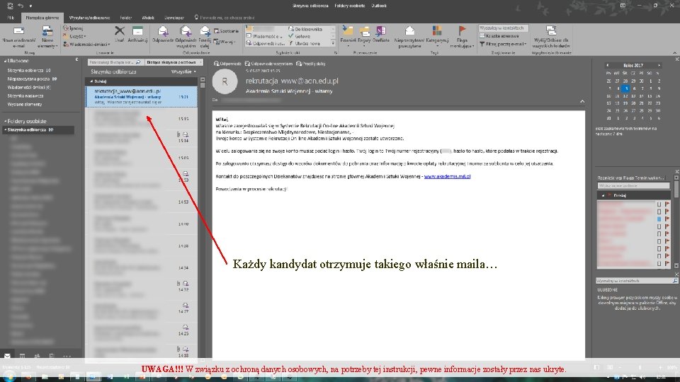Switch to People in the bottom navigation bar
The image size is (680, 382).
(37, 356)
